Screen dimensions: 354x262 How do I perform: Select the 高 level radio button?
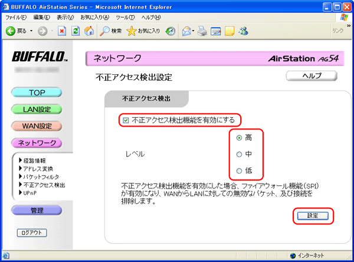(238, 138)
